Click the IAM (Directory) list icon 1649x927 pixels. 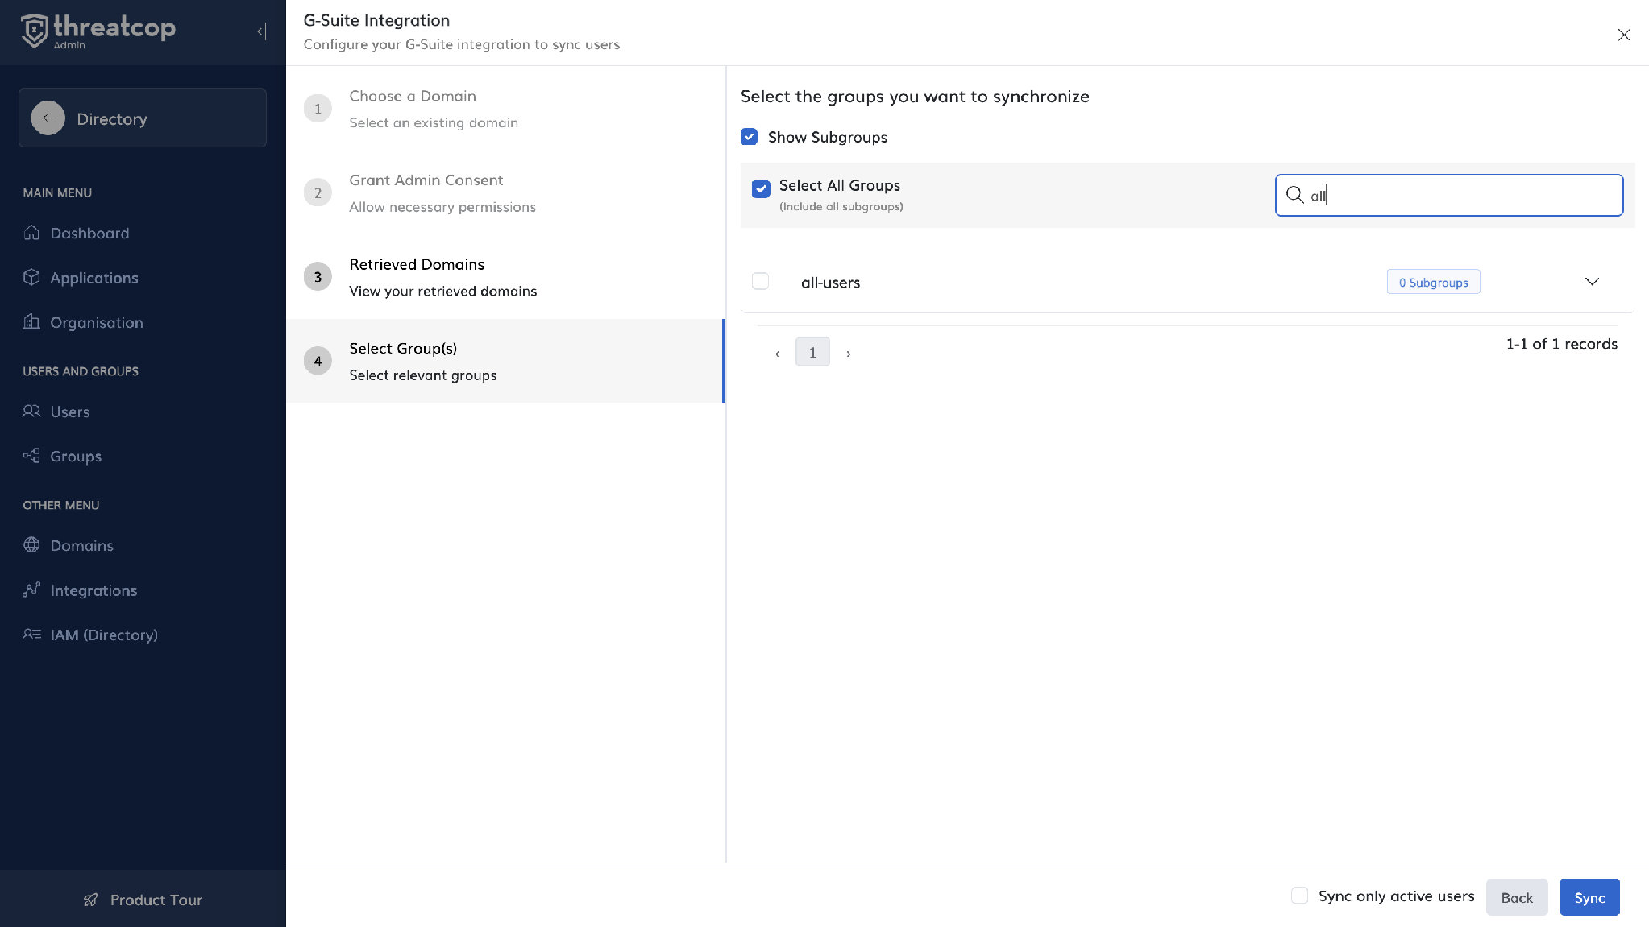pos(31,635)
